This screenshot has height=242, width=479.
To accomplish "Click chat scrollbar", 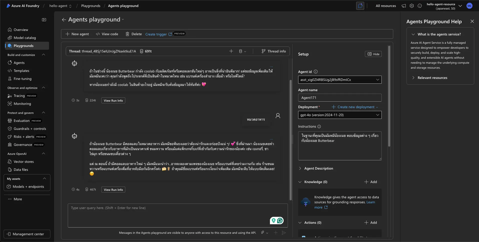I will tap(291, 140).
